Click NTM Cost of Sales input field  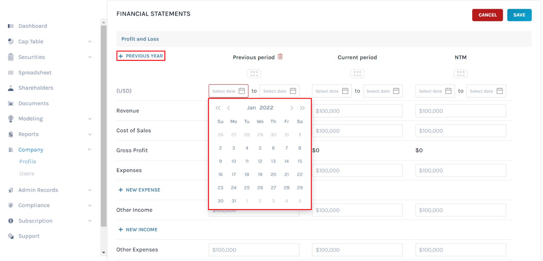pos(461,131)
